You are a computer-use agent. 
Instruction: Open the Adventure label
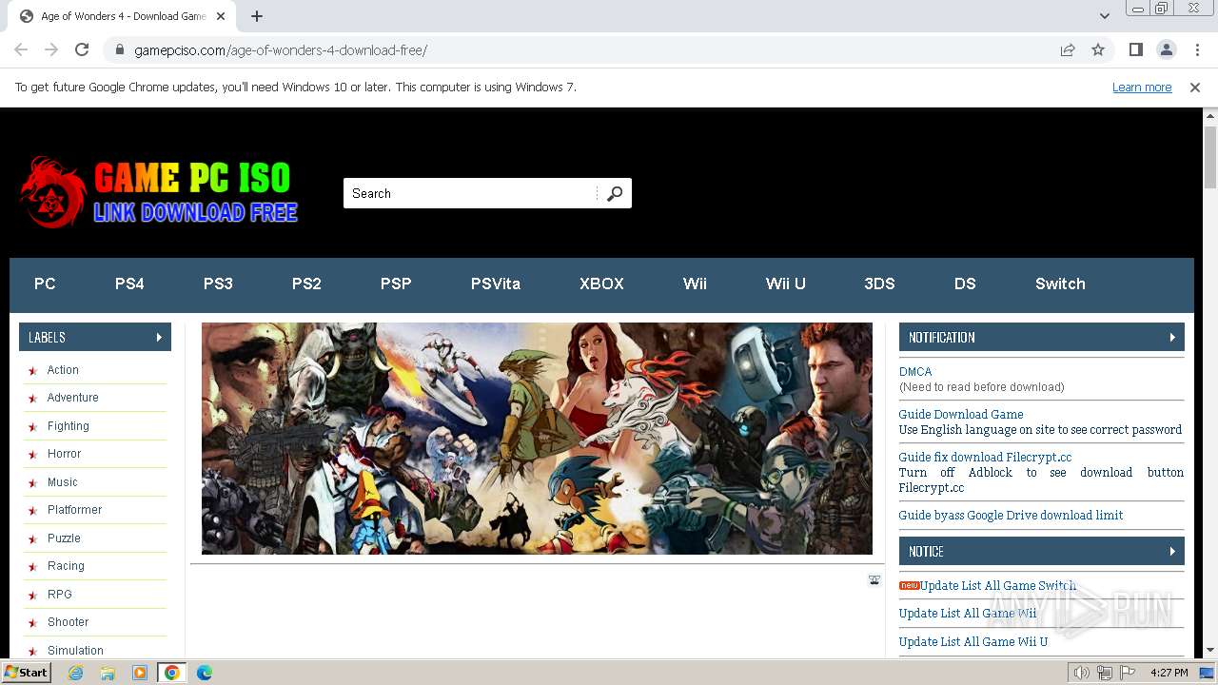(72, 398)
